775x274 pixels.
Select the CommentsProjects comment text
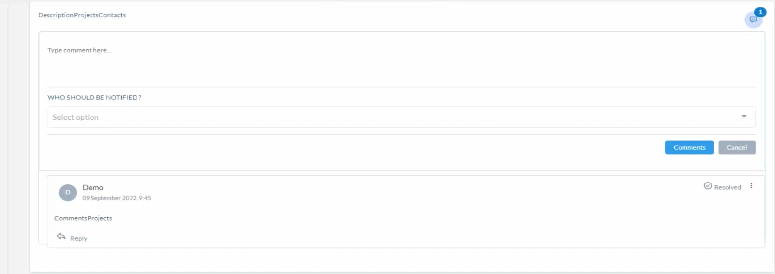83,218
